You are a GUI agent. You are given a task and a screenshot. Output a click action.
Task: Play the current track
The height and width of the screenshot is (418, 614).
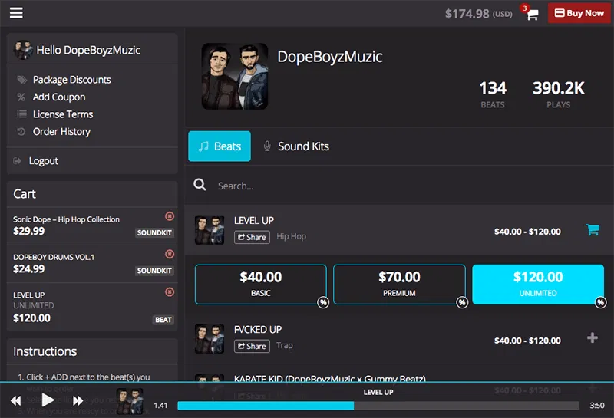(48, 400)
